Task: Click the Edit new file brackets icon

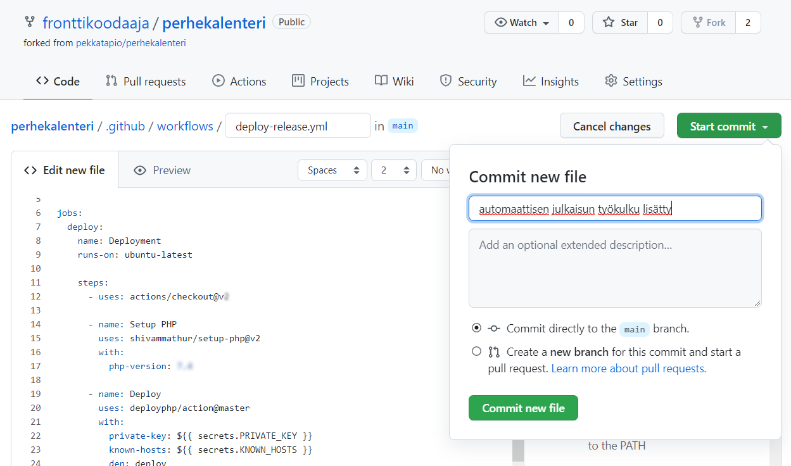Action: pyautogui.click(x=30, y=170)
